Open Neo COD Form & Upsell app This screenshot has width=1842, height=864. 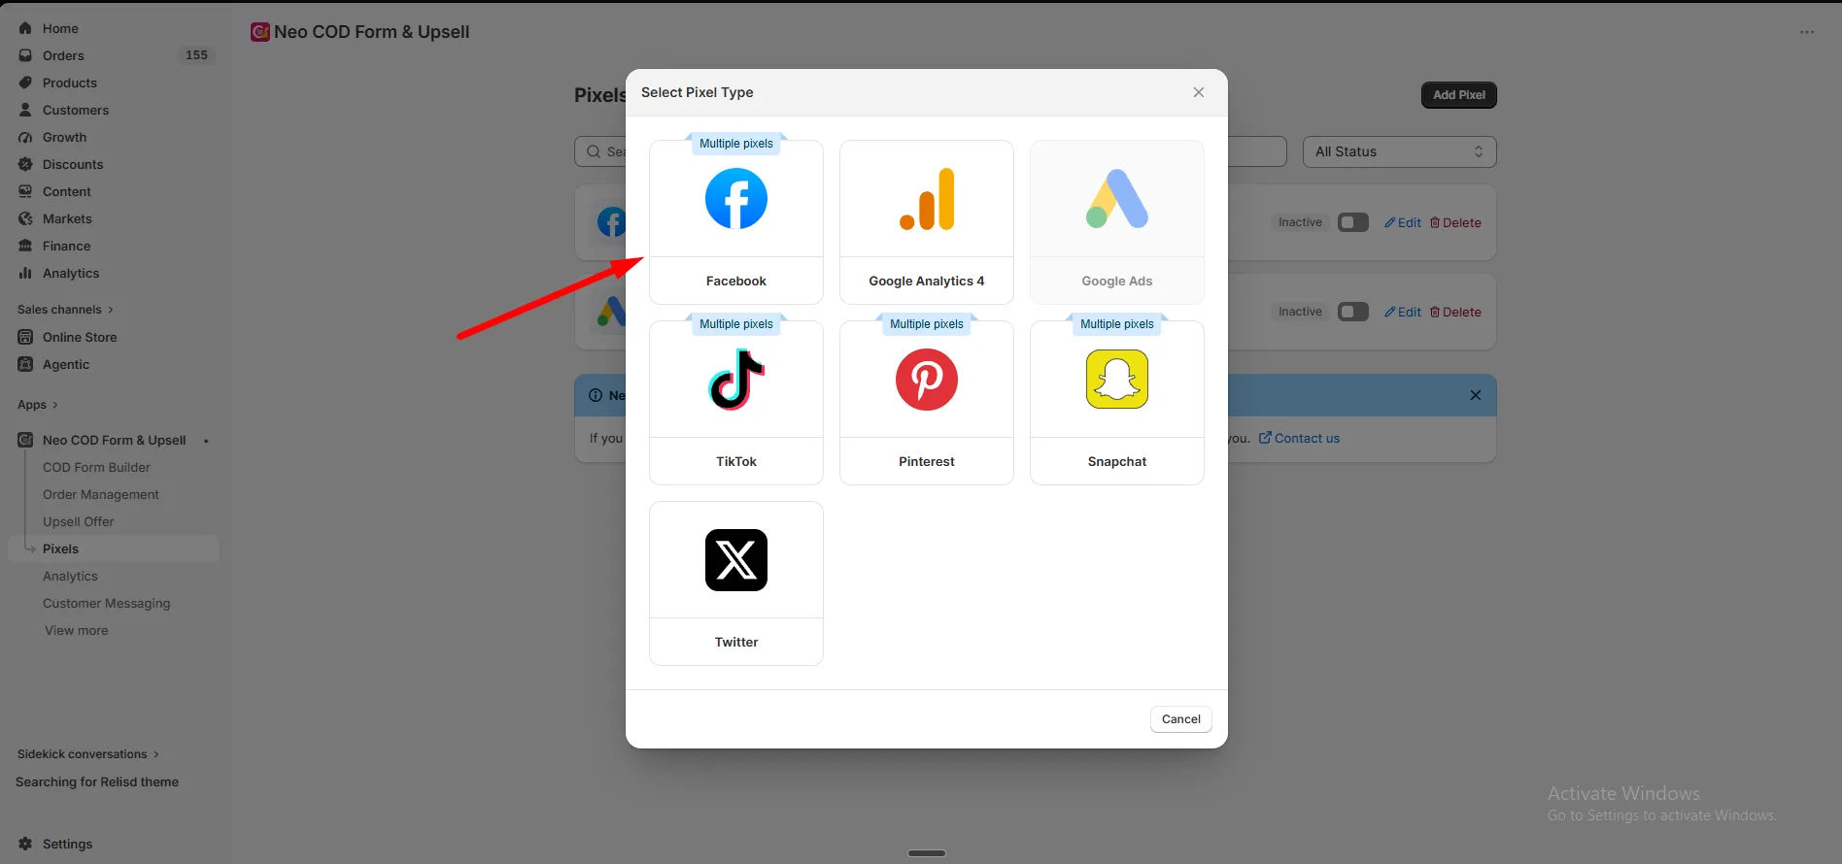tap(114, 440)
